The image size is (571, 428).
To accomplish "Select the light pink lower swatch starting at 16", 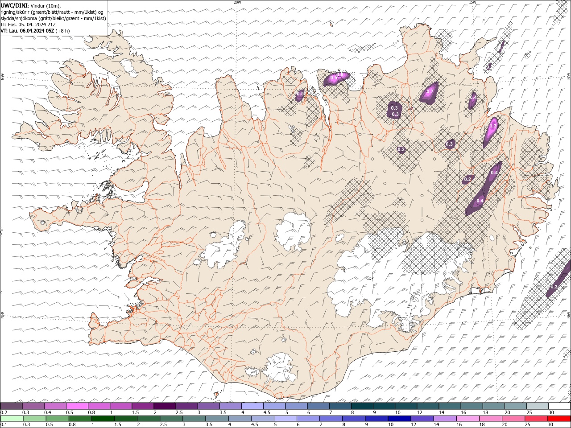I will pos(468,419).
